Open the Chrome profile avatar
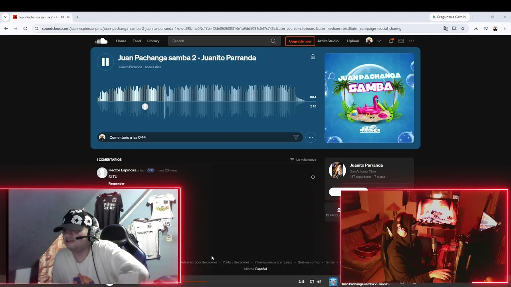Viewport: 511px width, 287px height. (x=495, y=28)
